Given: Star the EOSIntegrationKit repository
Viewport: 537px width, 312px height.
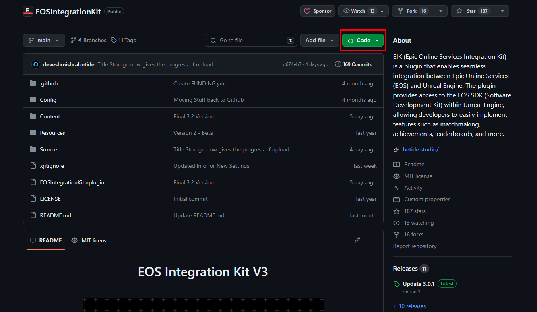Looking at the screenshot, I should tap(471, 11).
